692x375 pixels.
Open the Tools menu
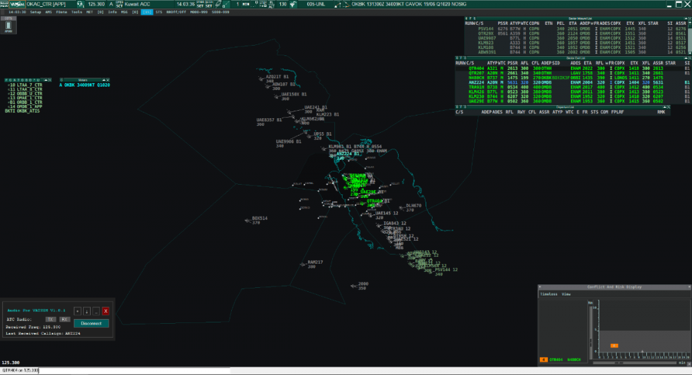[76, 12]
